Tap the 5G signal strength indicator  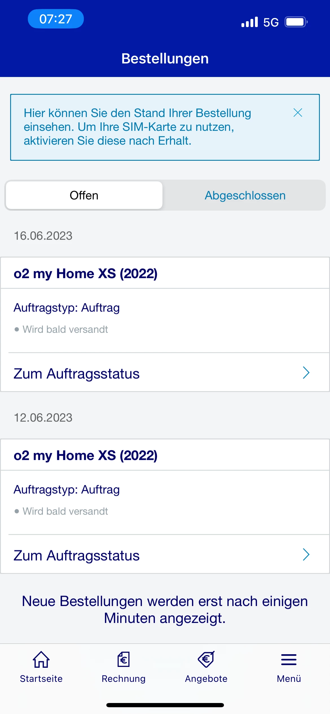click(x=259, y=22)
